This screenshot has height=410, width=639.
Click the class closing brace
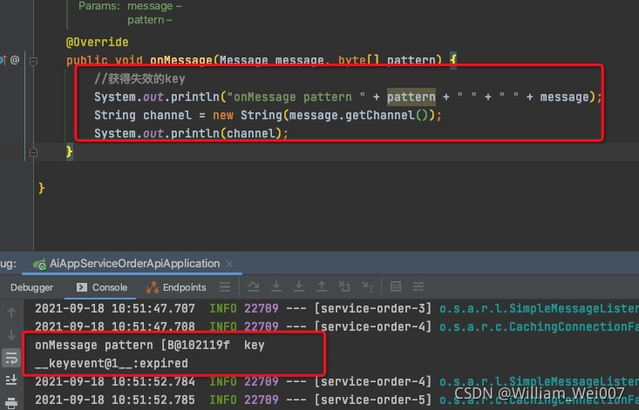(41, 188)
